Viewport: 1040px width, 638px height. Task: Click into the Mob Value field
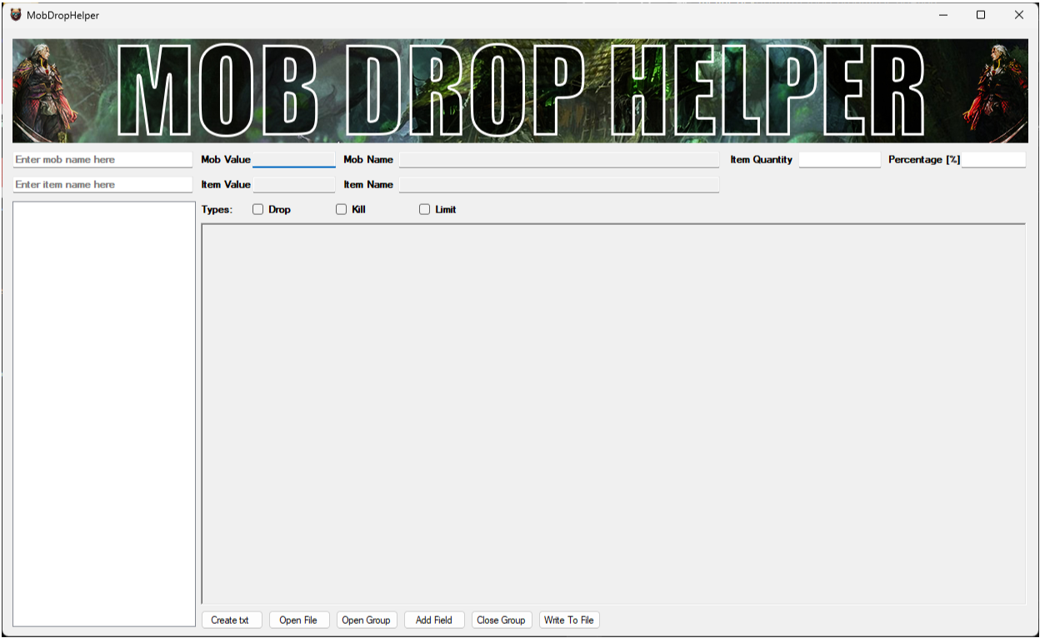[x=293, y=160]
